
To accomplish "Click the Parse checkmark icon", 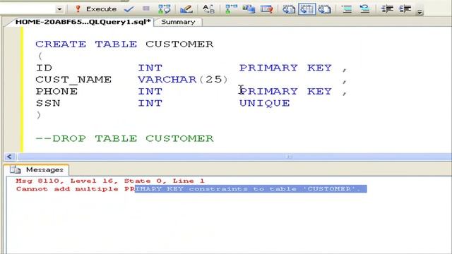I will (129, 9).
